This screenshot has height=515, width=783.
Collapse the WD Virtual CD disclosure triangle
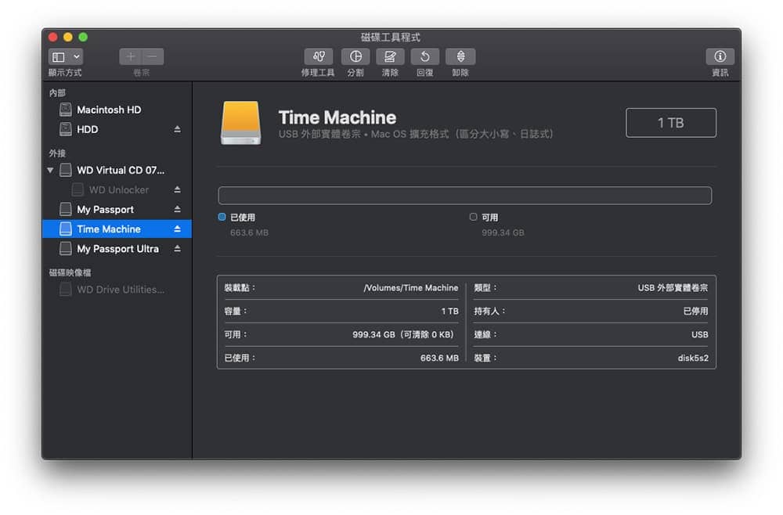pyautogui.click(x=50, y=170)
